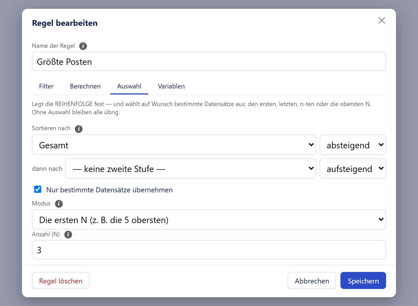
Task: Open info icon next to Anzahl (N)
Action: (68, 235)
